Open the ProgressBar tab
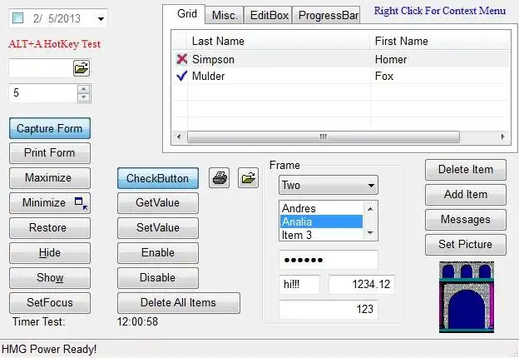The image size is (519, 358). 328,15
